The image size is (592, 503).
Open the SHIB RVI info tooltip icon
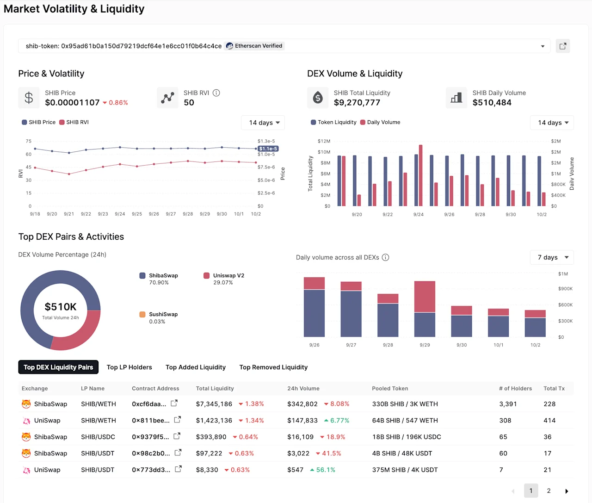(216, 93)
